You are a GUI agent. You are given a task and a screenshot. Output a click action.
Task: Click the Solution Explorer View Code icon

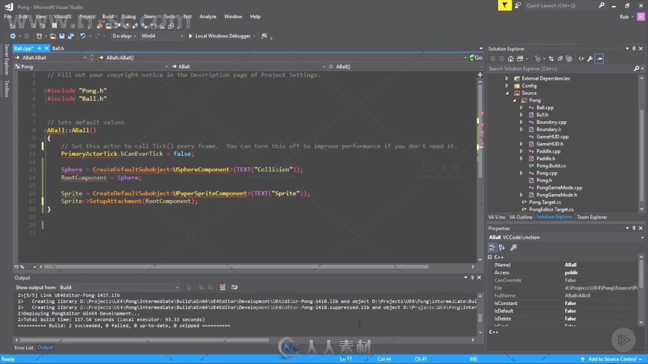click(x=581, y=59)
